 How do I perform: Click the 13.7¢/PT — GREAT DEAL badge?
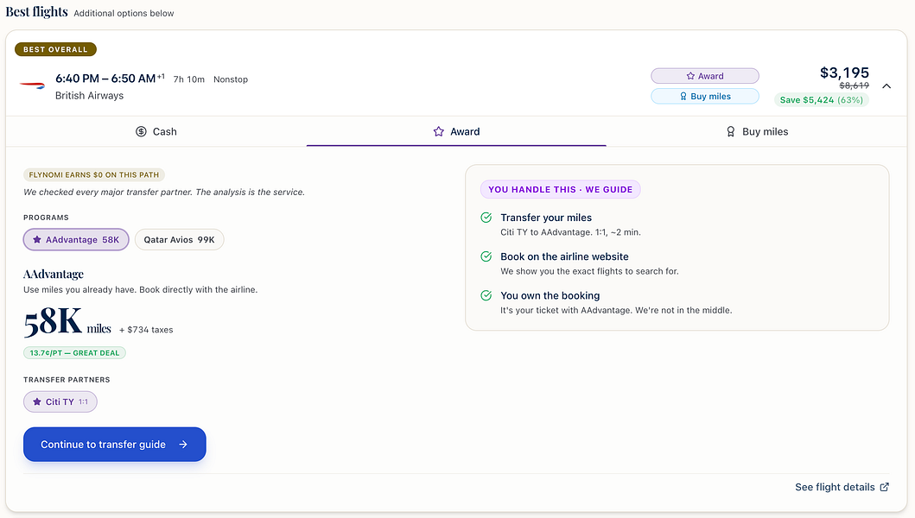pyautogui.click(x=74, y=353)
